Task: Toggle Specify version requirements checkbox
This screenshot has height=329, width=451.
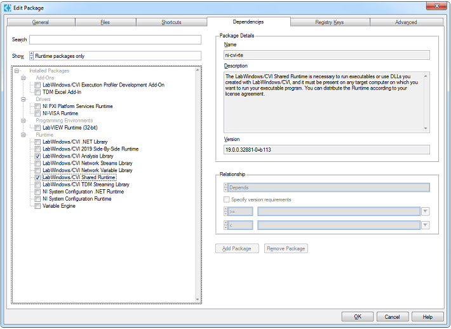Action: click(x=227, y=199)
